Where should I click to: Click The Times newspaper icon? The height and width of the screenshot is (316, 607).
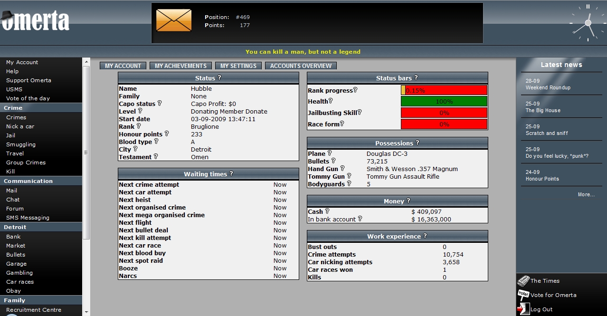(x=523, y=281)
